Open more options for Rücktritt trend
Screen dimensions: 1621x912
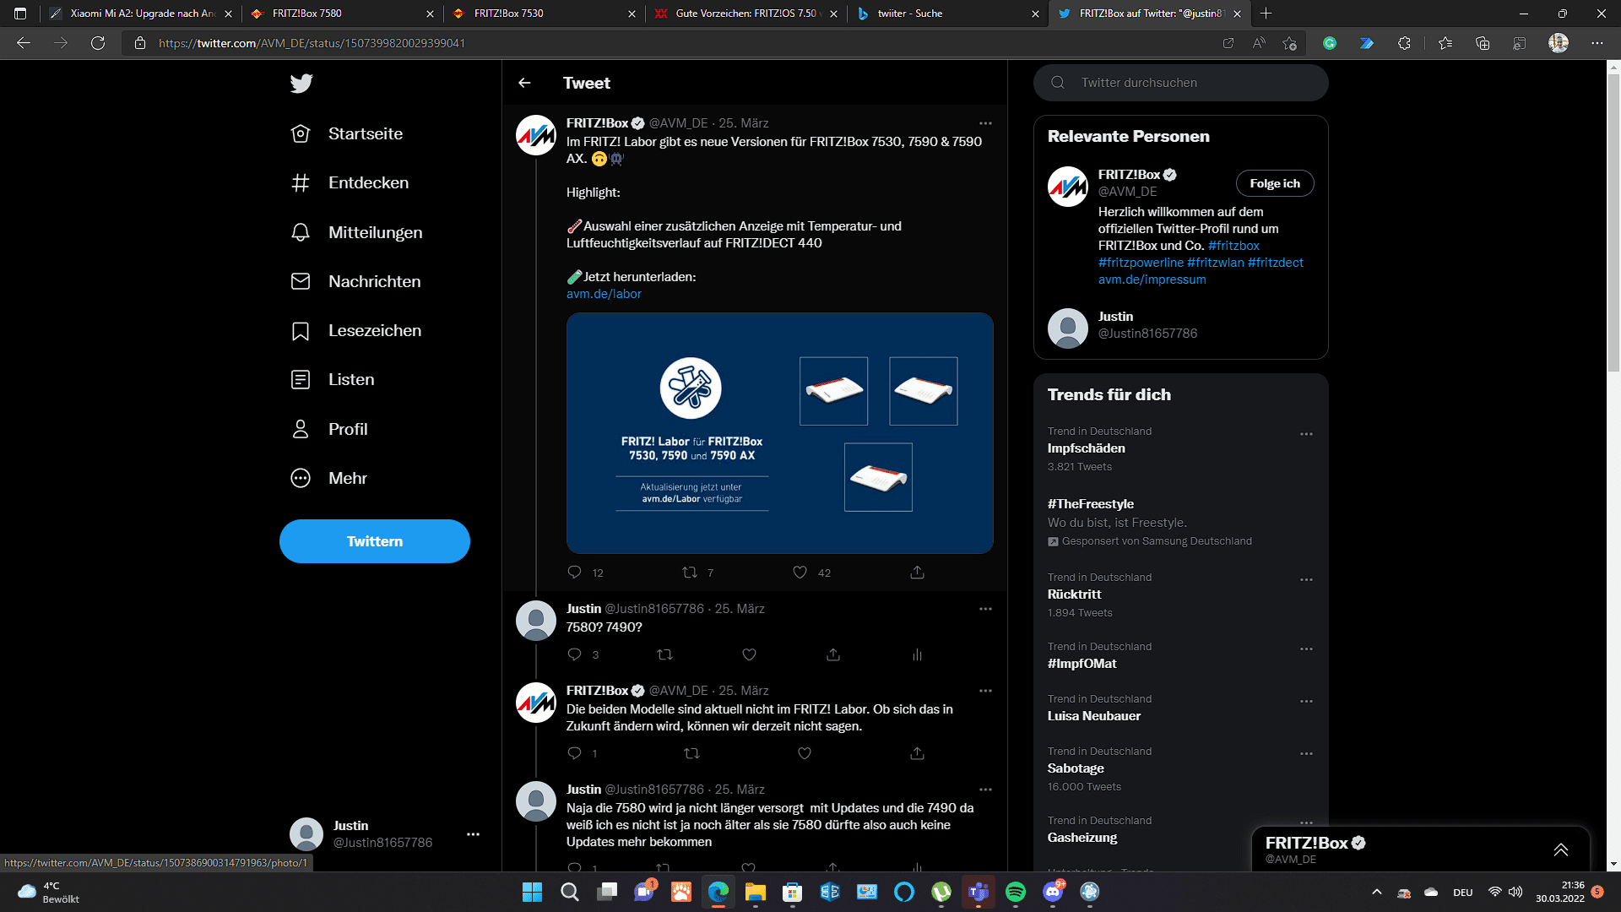click(x=1306, y=580)
